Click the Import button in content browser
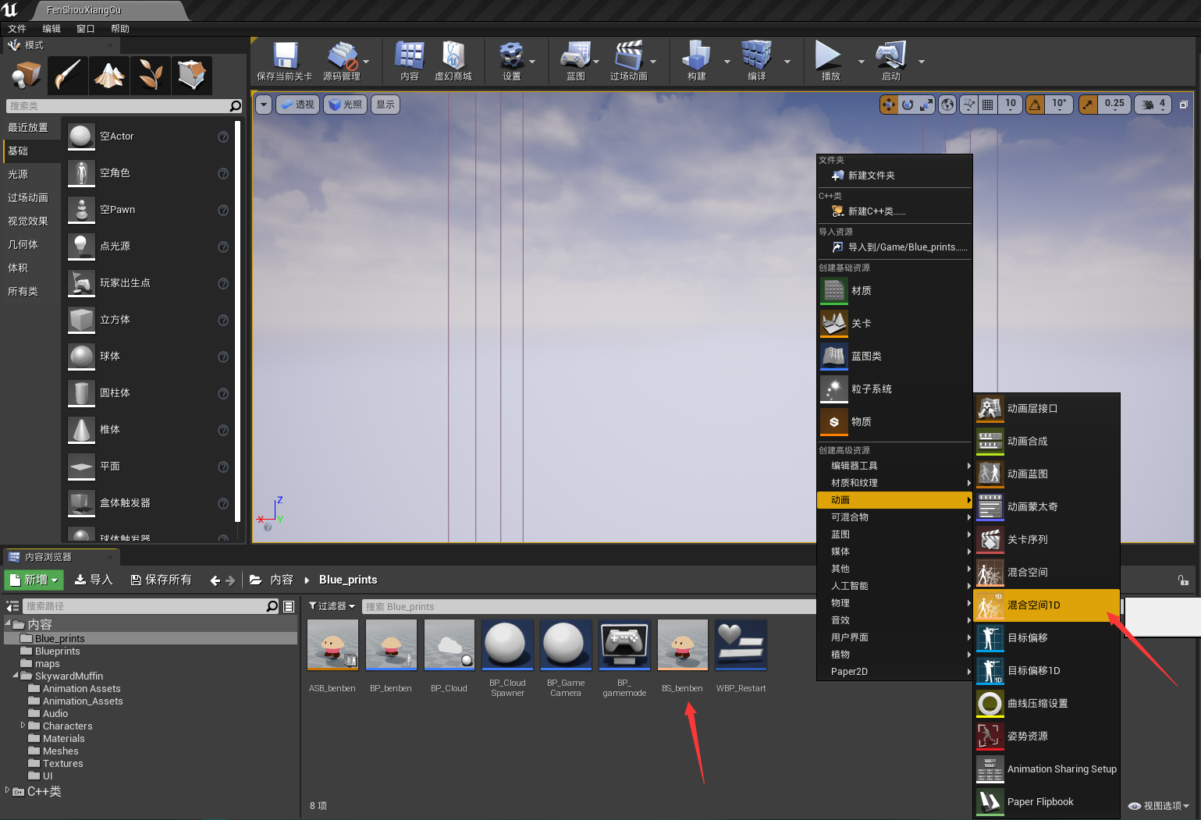 94,580
